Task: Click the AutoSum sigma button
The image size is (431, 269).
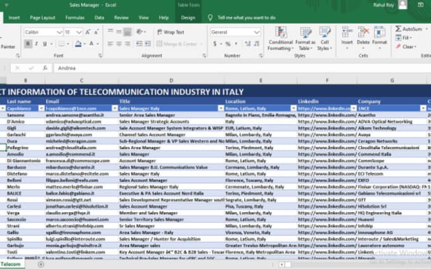Action: click(x=409, y=29)
